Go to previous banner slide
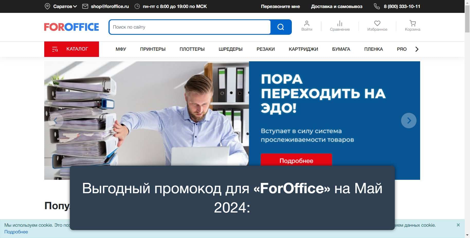 [56, 121]
